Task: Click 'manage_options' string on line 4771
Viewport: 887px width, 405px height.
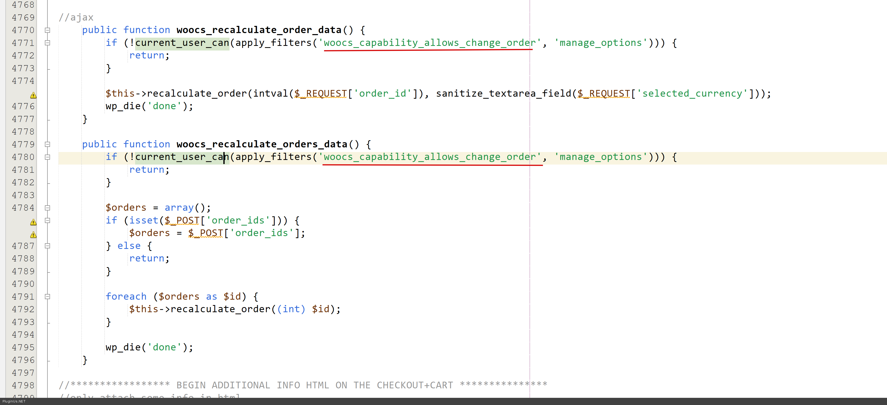Action: (x=601, y=43)
